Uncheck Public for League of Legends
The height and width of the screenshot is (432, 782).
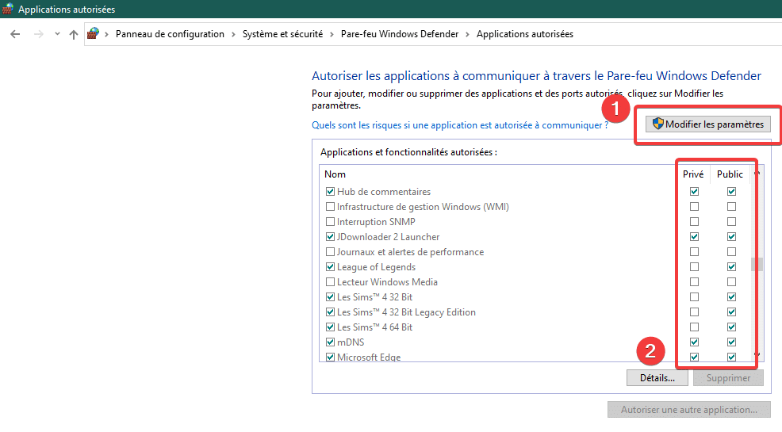coord(731,266)
